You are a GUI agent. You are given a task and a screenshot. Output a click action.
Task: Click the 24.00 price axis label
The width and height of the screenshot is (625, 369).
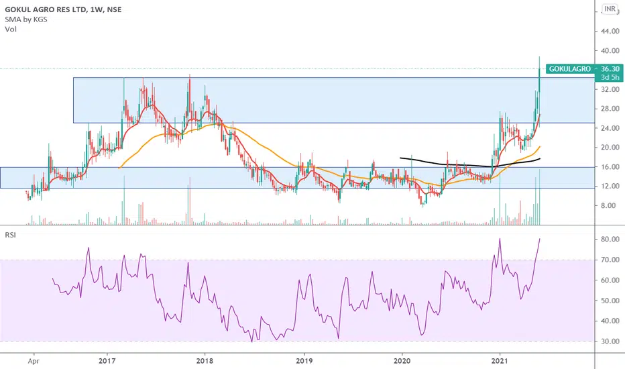[x=610, y=128]
